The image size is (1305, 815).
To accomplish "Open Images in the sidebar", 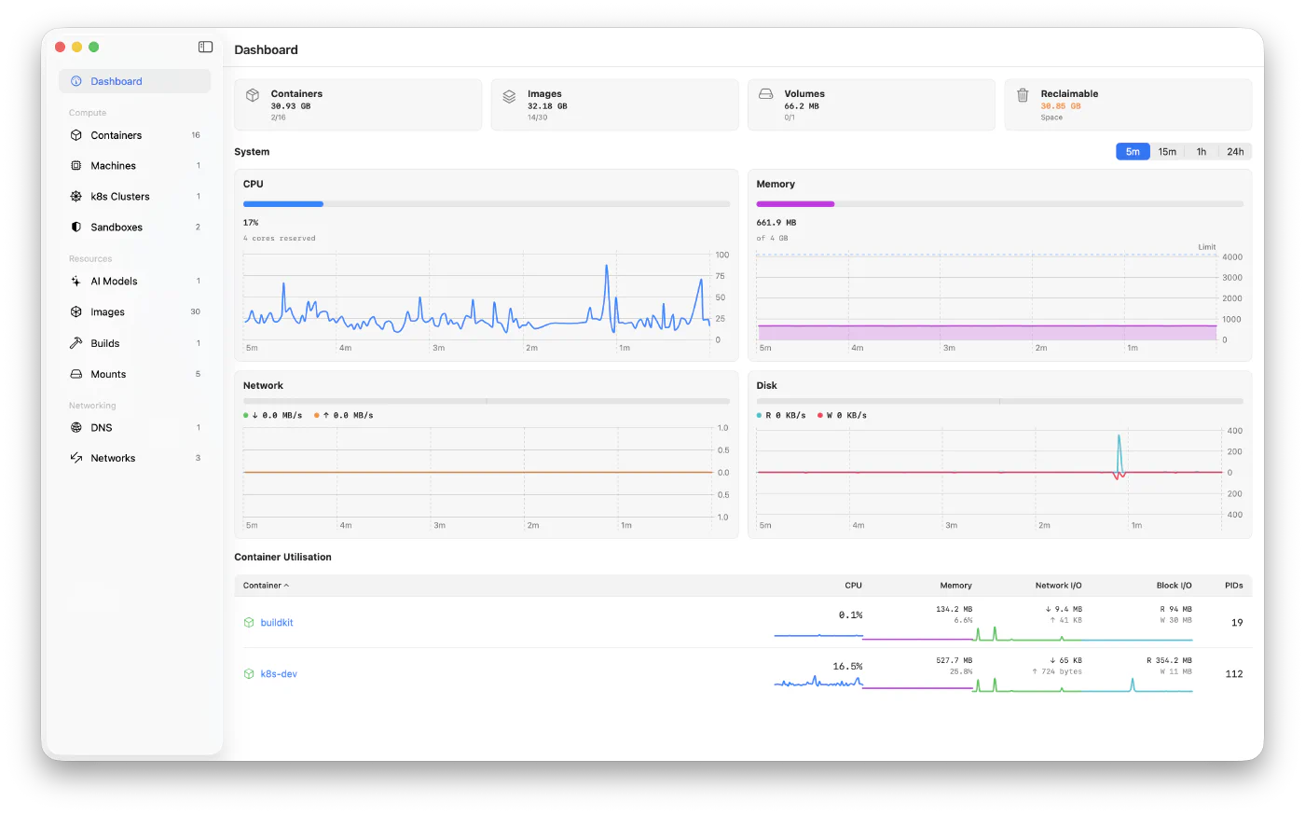I will coord(135,312).
